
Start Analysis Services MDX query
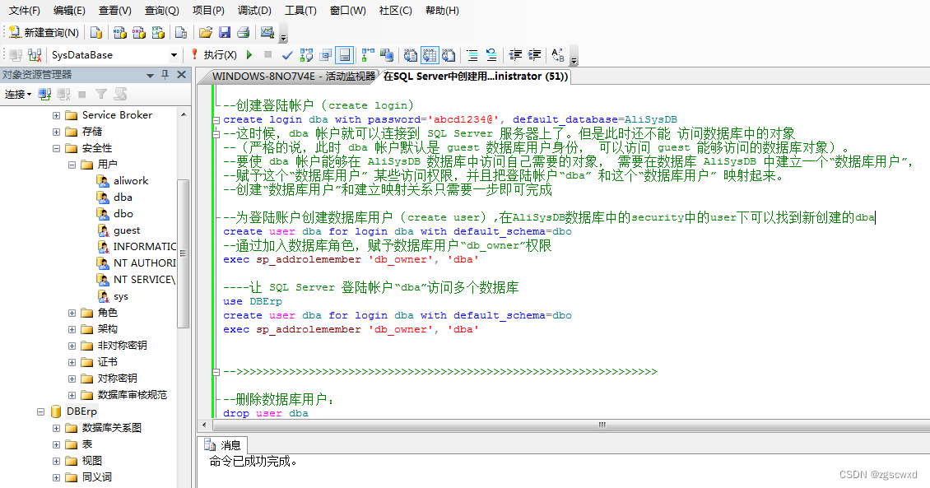pos(120,33)
